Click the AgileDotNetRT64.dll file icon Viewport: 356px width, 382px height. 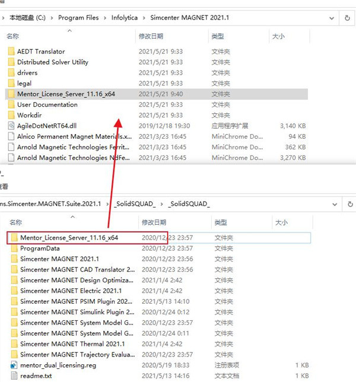pyautogui.click(x=11, y=126)
